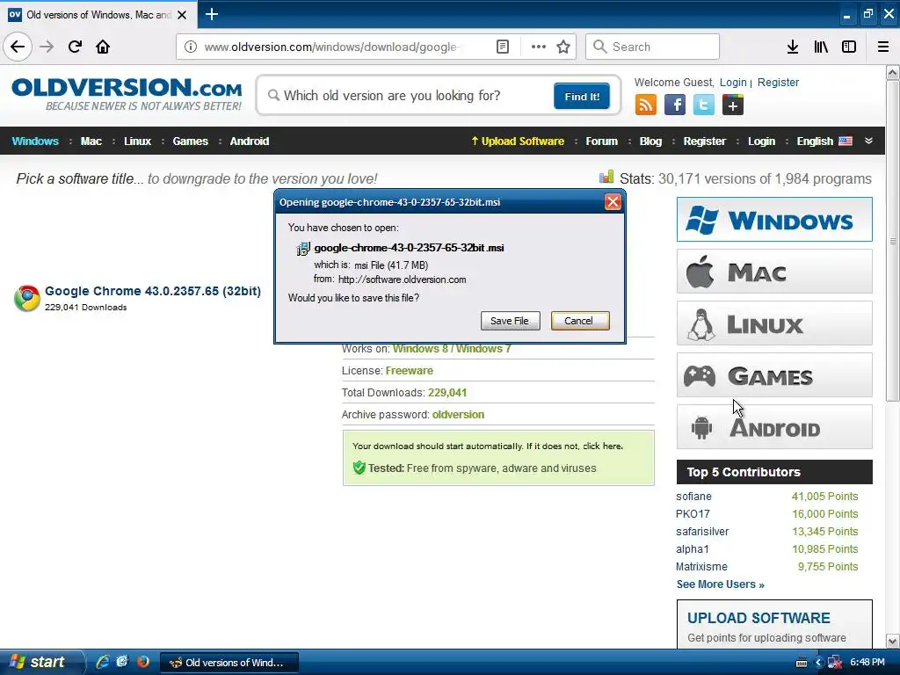Screen dimensions: 900x675
Task: Click the Linux category banner
Action: 774,323
